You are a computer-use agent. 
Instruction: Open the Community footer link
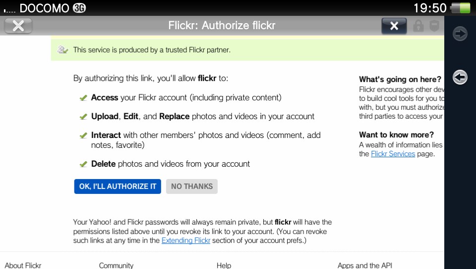coord(116,266)
